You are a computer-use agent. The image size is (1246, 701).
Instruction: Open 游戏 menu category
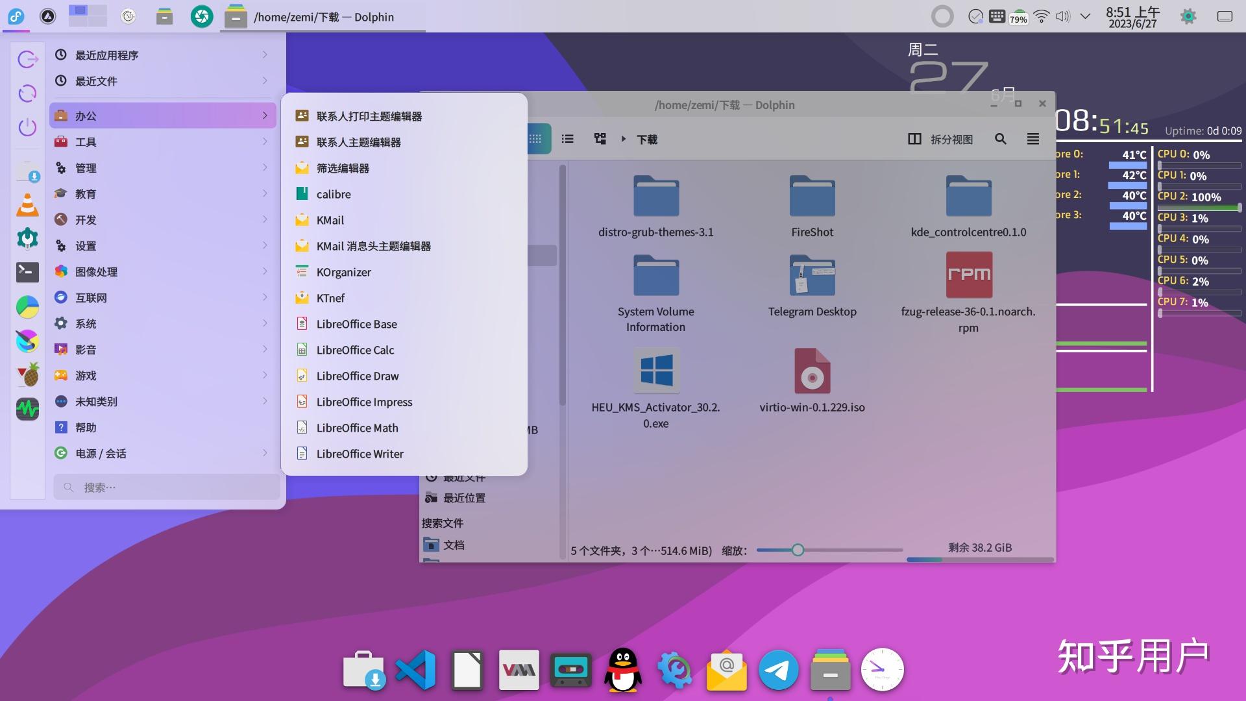(x=163, y=375)
